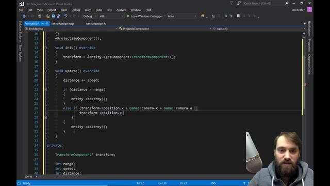Open the Edit menu
This screenshot has height=186, width=330.
click(x=30, y=10)
